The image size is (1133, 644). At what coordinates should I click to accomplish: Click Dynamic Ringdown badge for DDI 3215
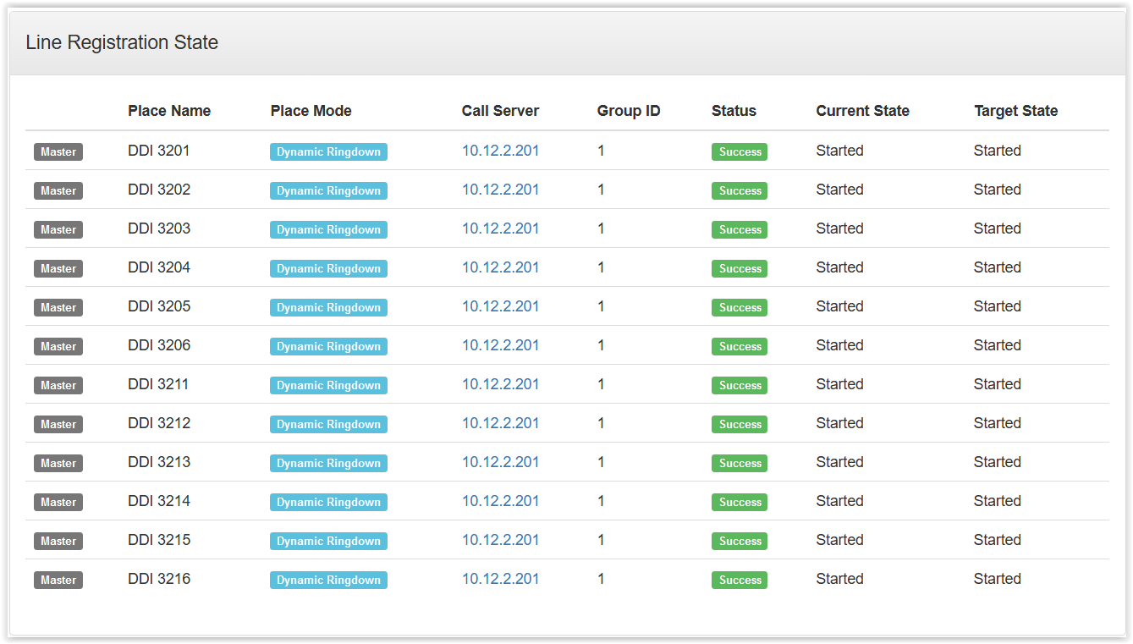coord(328,542)
